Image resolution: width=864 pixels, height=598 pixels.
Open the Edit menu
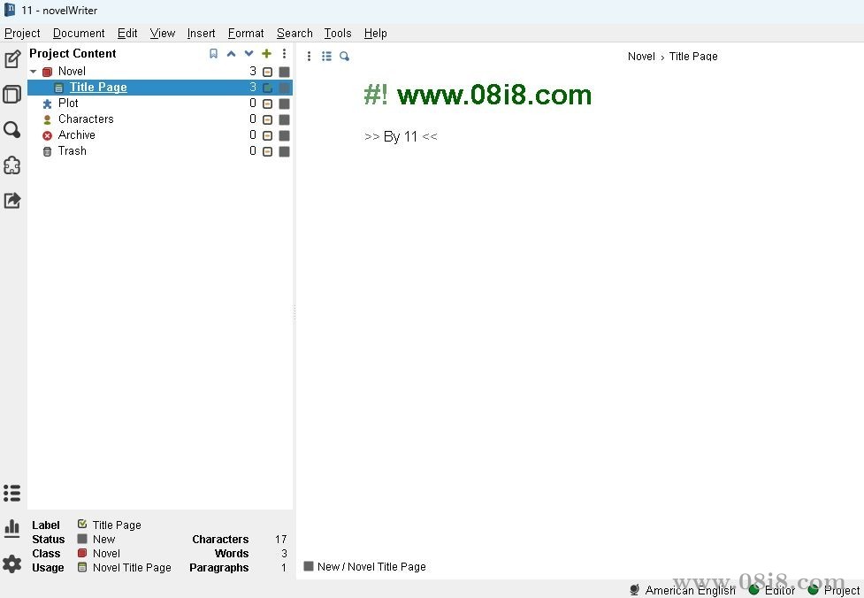(x=127, y=33)
